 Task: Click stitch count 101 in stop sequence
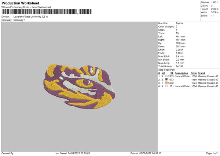172,86
